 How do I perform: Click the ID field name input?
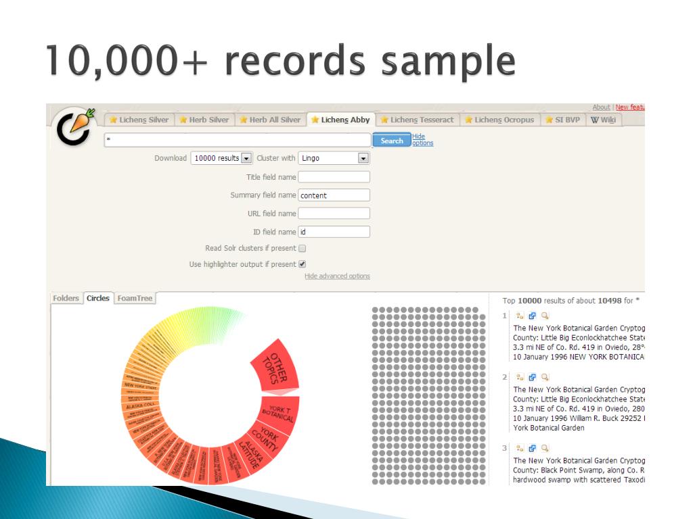(334, 232)
